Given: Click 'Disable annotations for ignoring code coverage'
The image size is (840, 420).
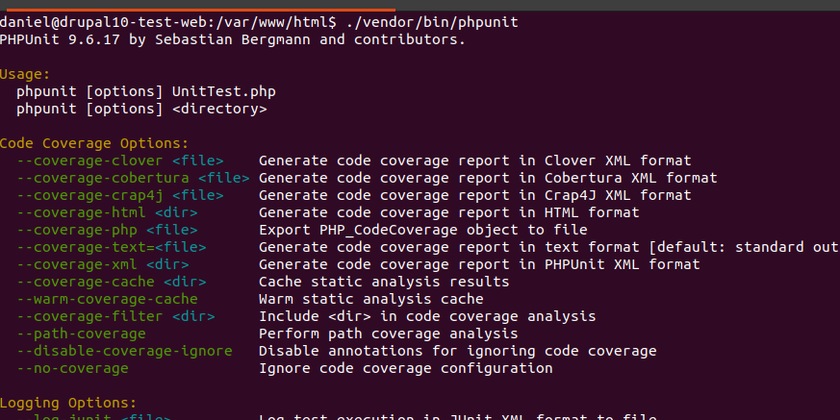Looking at the screenshot, I should point(457,351).
